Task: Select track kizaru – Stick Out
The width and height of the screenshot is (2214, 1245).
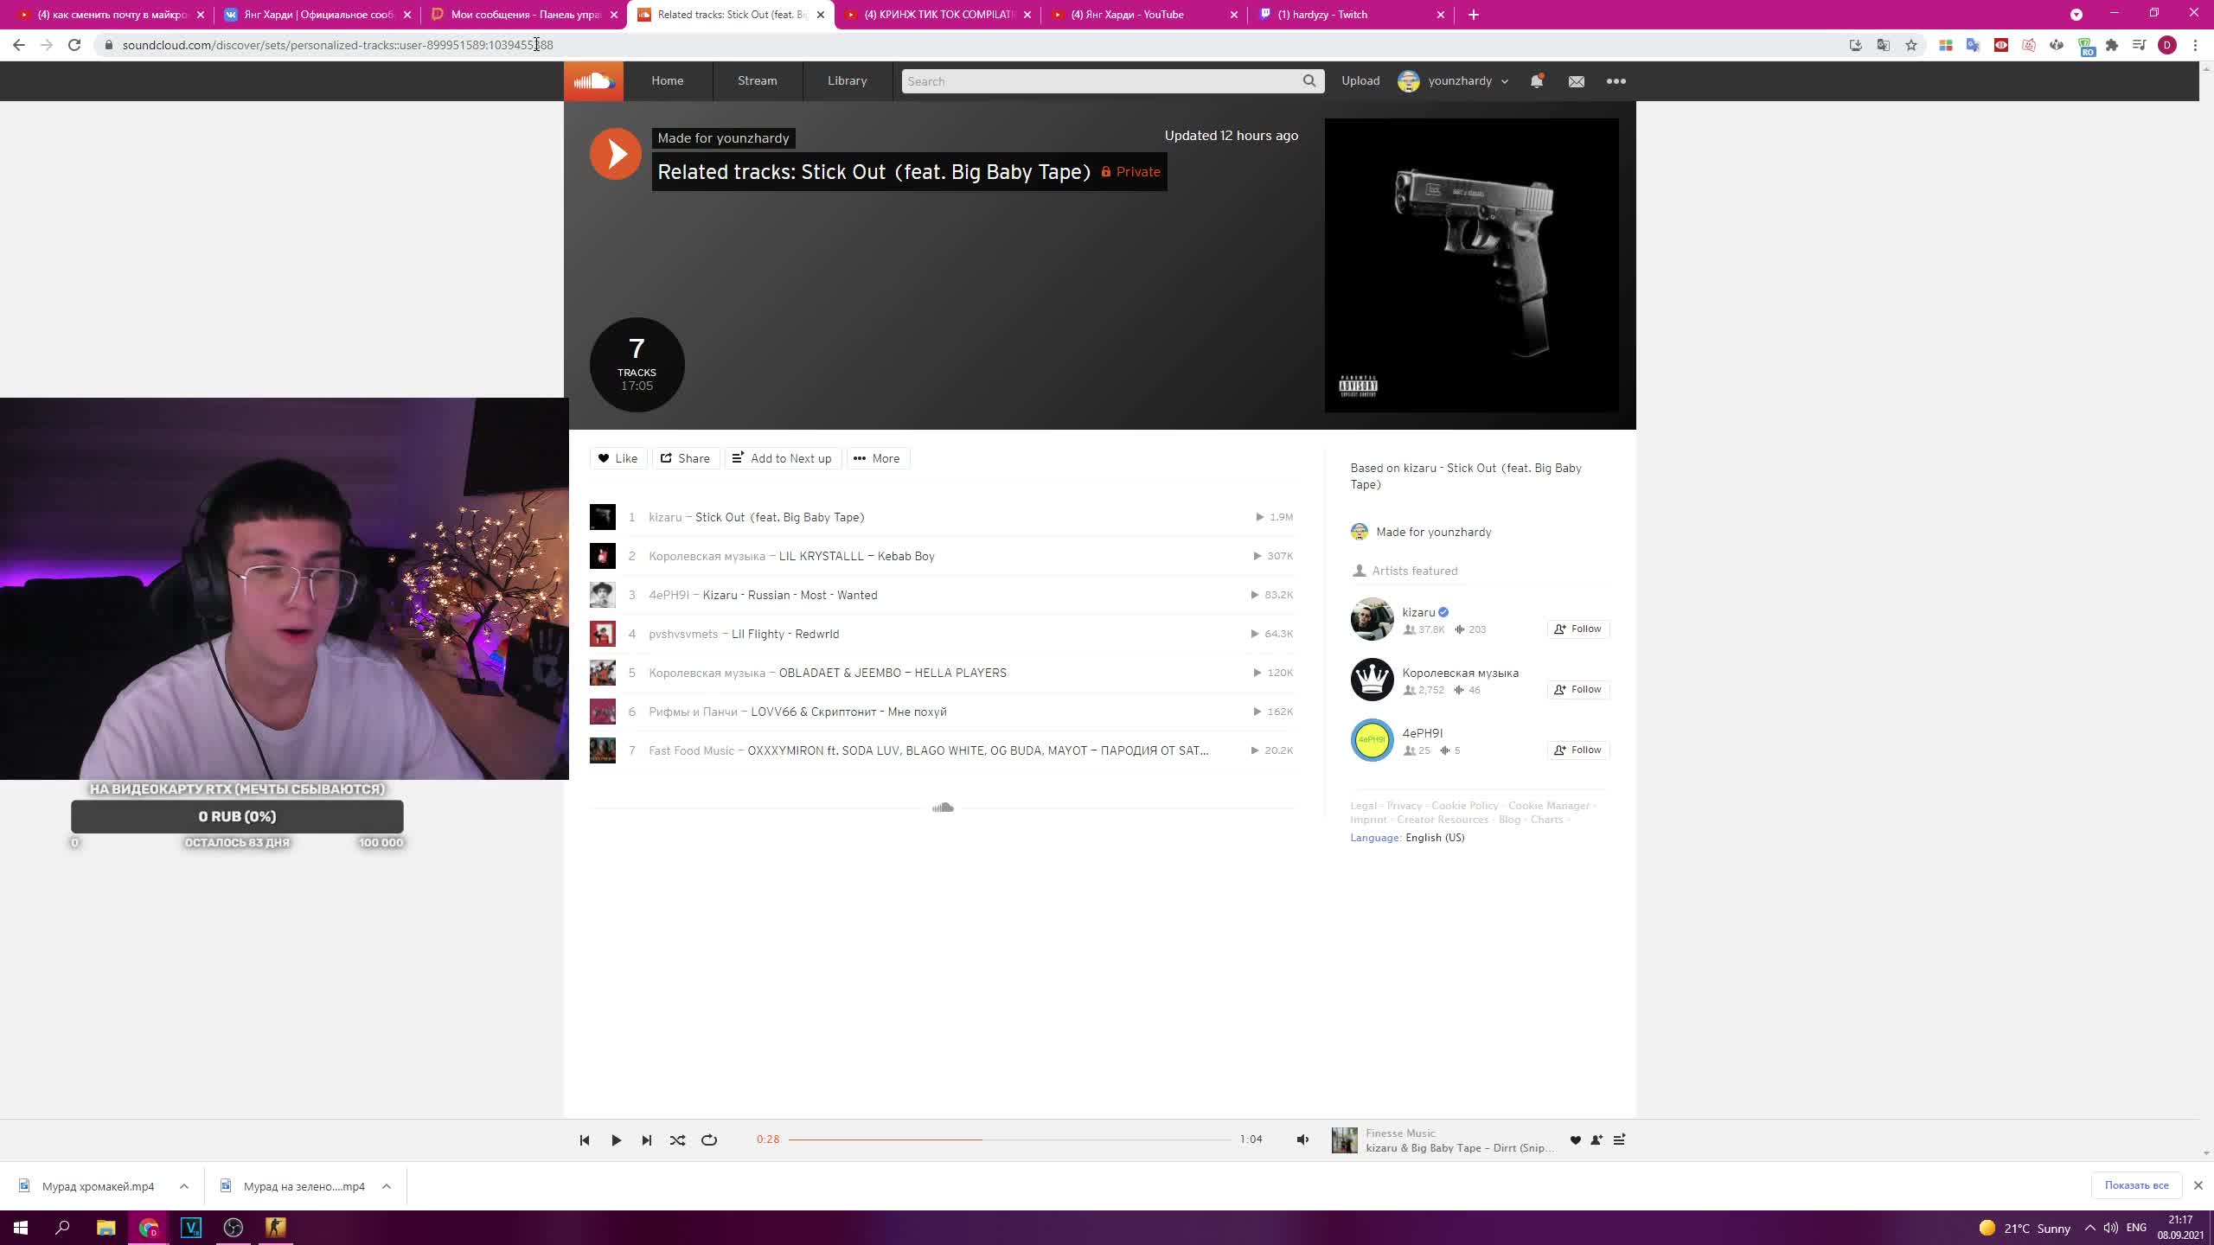Action: click(x=941, y=517)
